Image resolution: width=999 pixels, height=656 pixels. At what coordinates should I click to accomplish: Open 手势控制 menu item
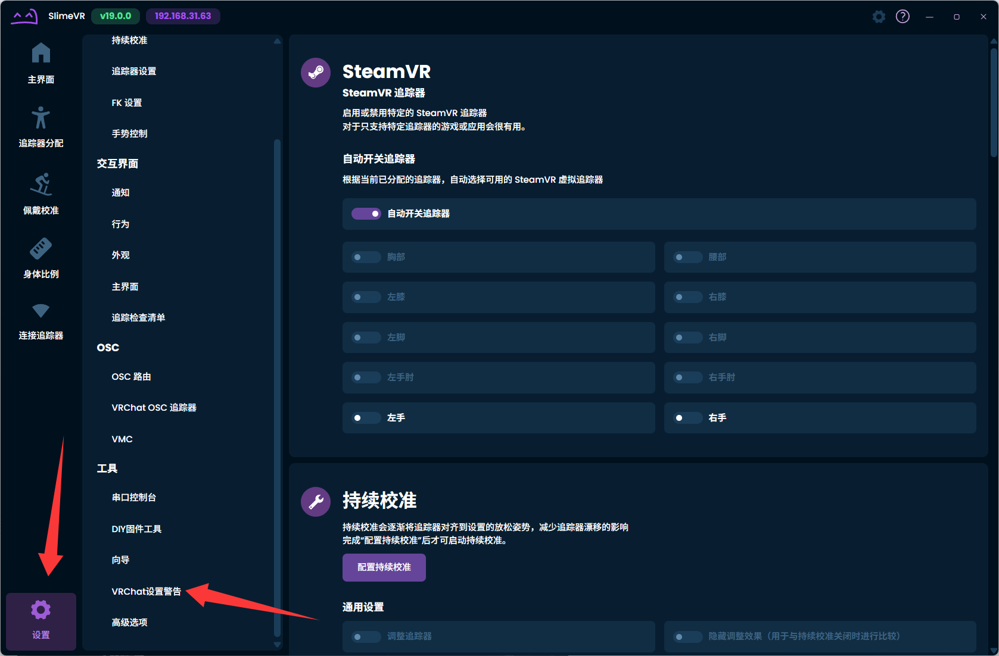tap(129, 134)
